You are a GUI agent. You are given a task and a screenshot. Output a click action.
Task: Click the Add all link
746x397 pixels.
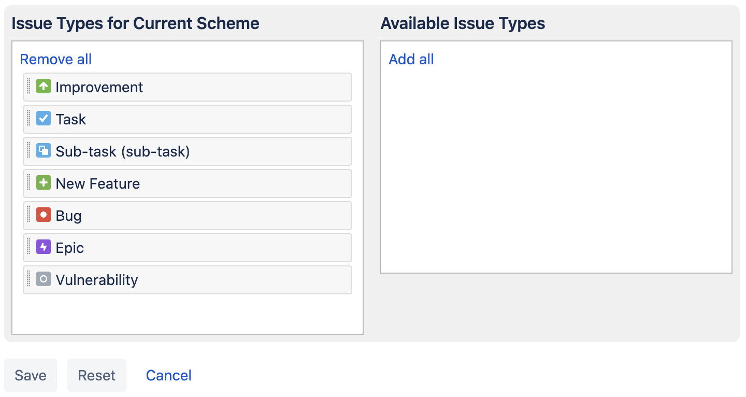click(411, 59)
